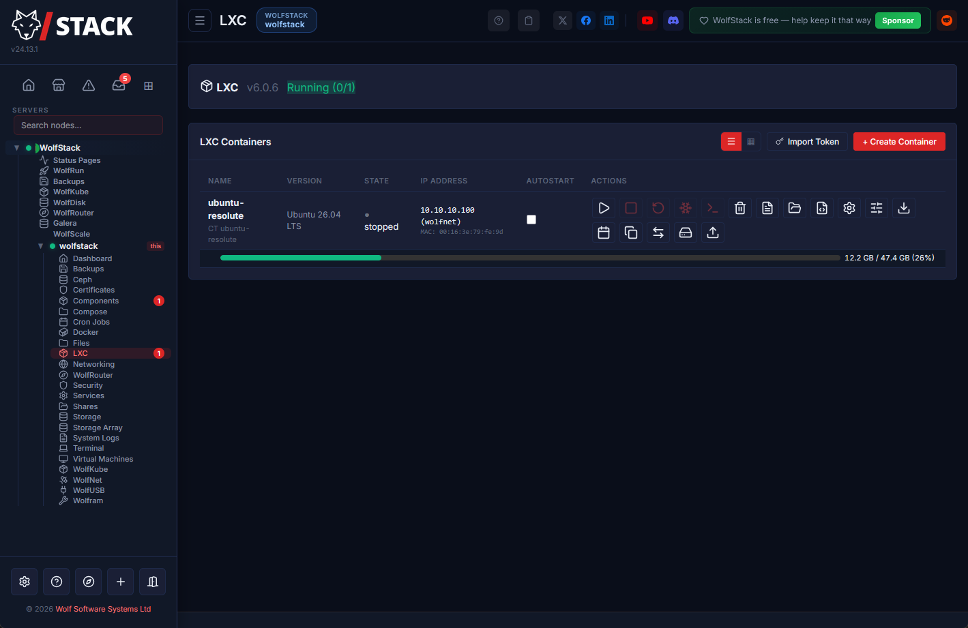
Task: Open Dashboard in the node tree
Action: point(92,258)
